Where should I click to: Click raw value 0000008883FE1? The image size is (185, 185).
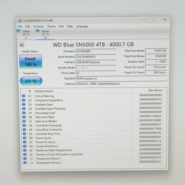pyautogui.click(x=150, y=125)
